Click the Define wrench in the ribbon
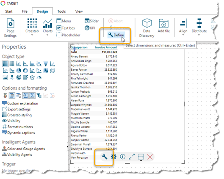 [x=116, y=35]
